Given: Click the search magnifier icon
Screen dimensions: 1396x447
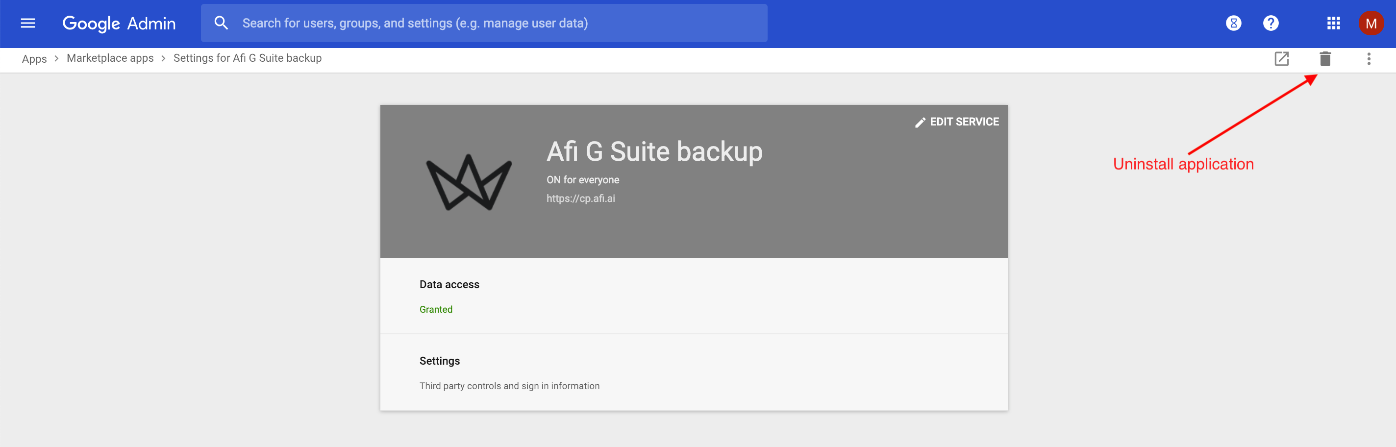Looking at the screenshot, I should 221,23.
